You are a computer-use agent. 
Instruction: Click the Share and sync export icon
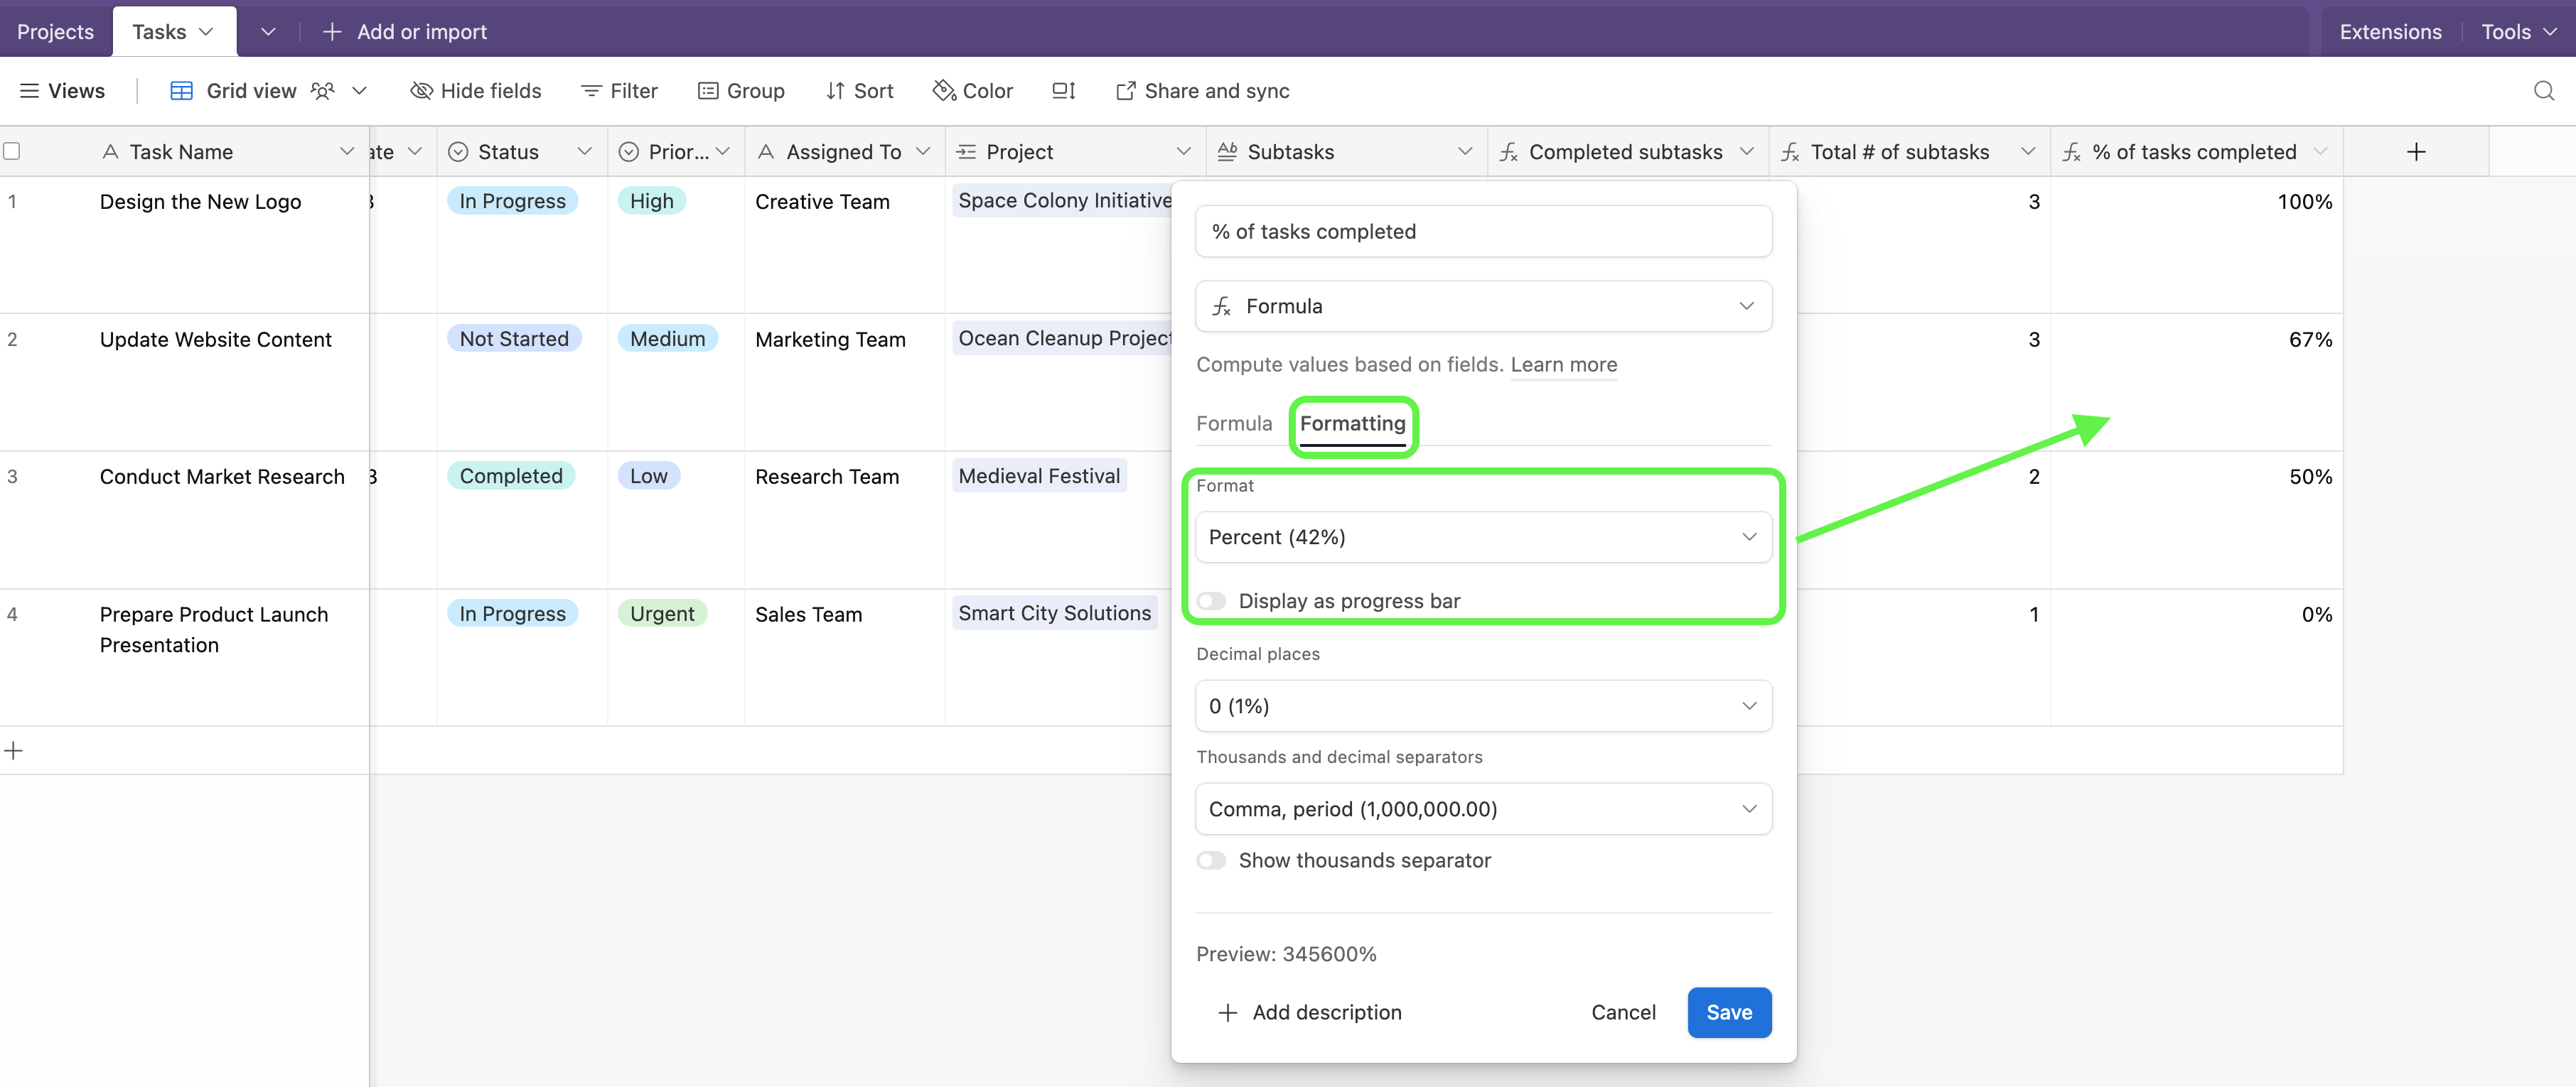coord(1125,91)
